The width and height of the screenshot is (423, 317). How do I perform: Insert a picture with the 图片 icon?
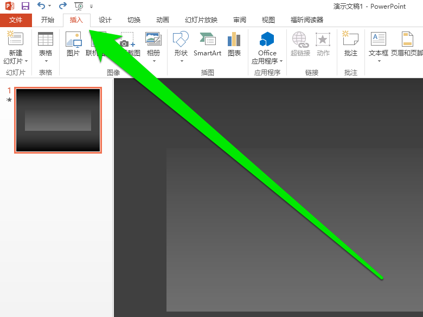pos(73,40)
